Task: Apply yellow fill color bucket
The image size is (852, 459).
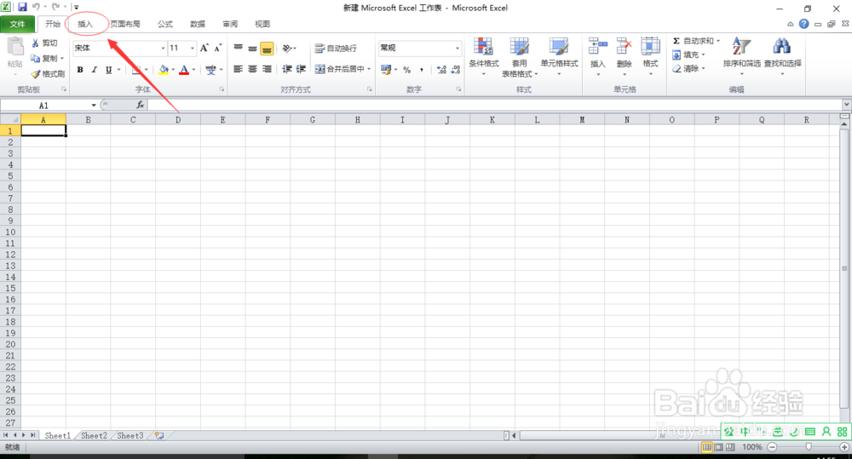Action: pos(163,70)
